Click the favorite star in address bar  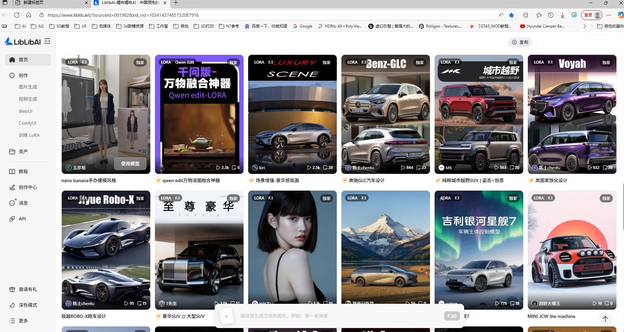coord(511,15)
